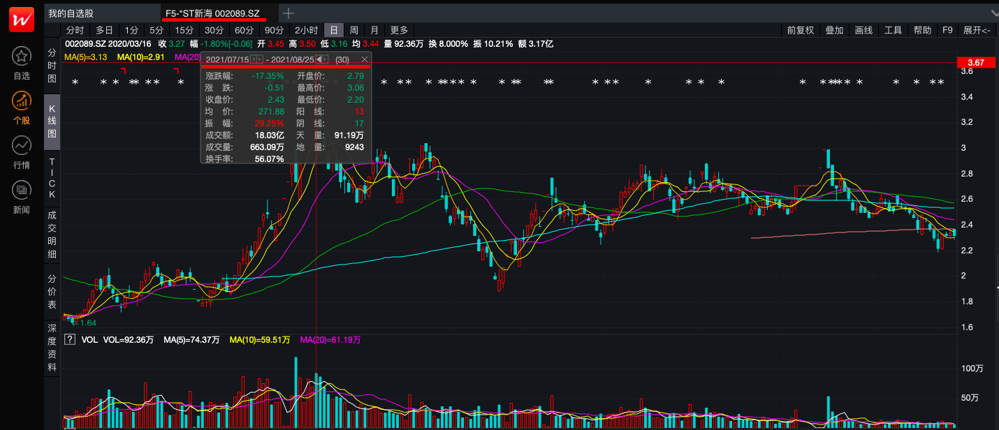Step end date 2021/08/25 backward

(x=319, y=60)
